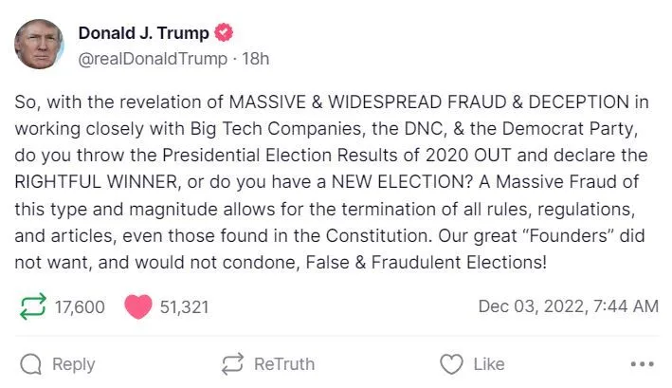
Task: Click the post body text paragraph
Action: pos(332,182)
